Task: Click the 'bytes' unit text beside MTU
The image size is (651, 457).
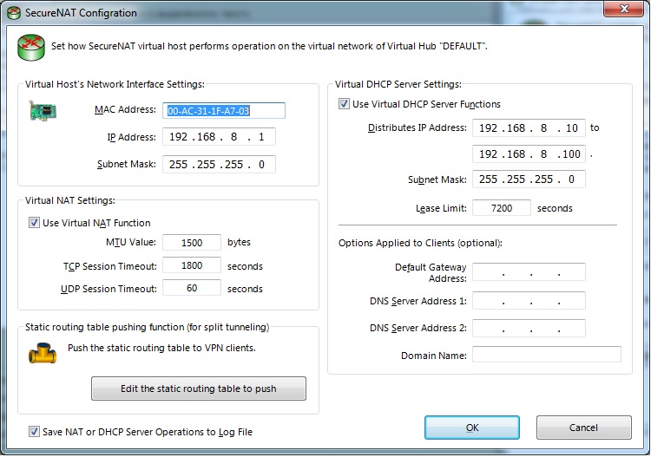Action: point(240,242)
